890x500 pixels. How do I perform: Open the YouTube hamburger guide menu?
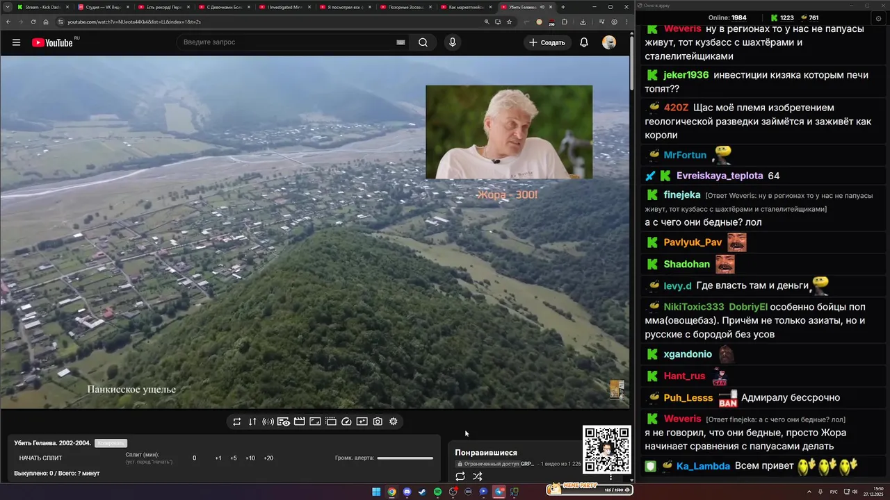point(16,42)
